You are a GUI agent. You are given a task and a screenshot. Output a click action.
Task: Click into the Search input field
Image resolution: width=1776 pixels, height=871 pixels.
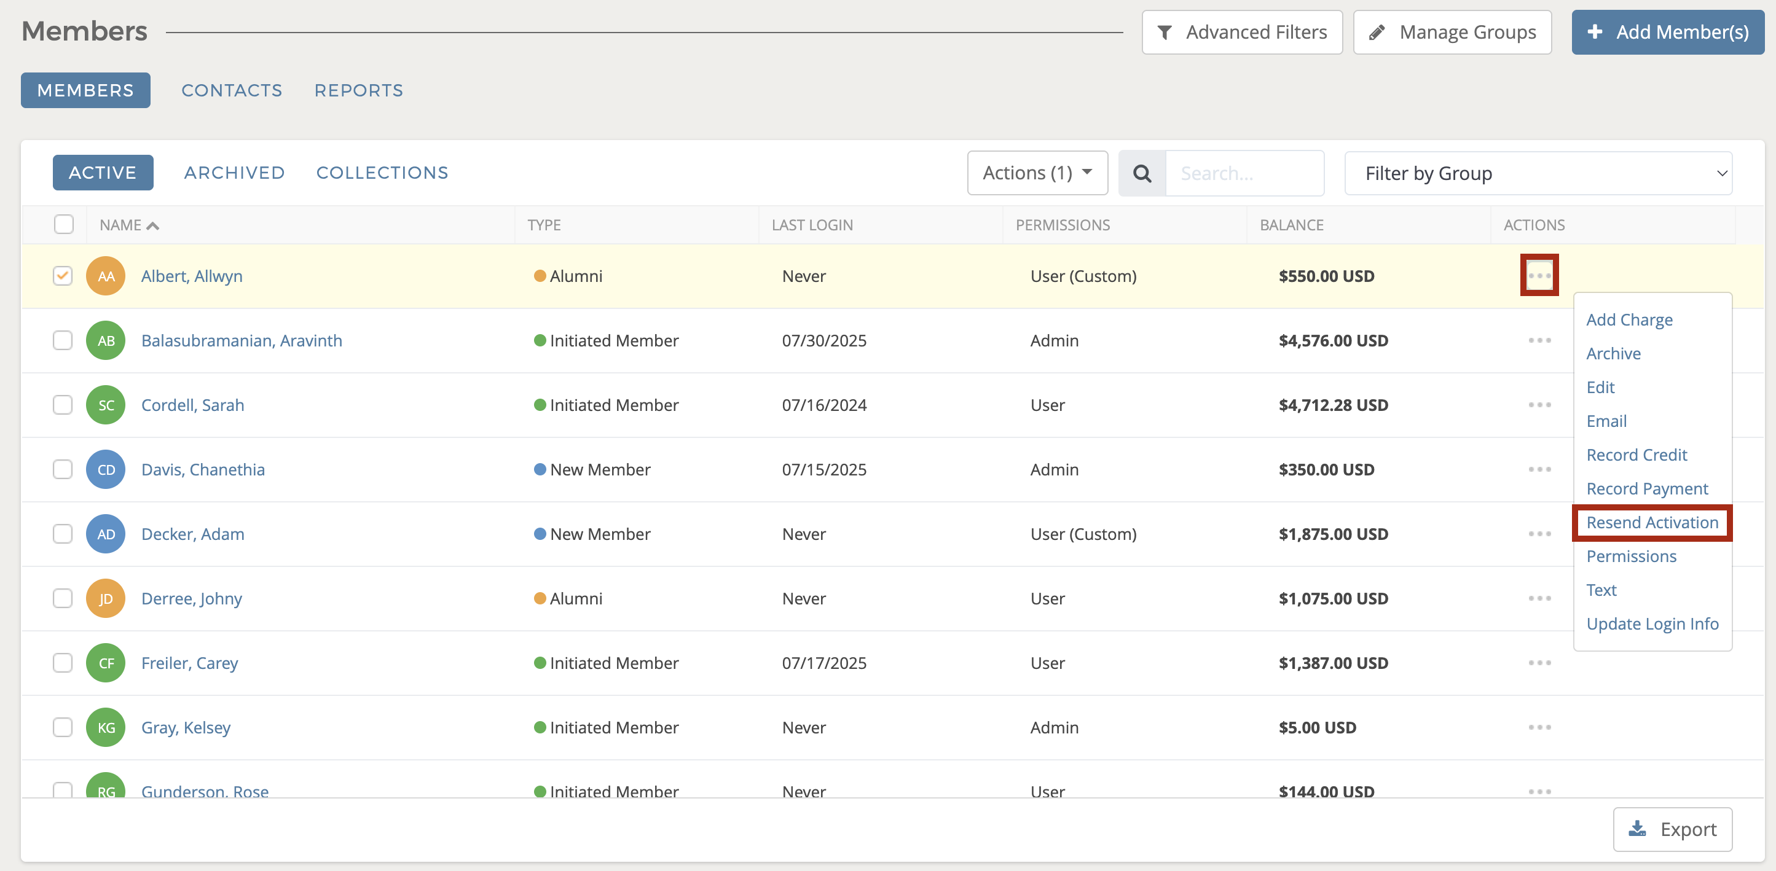tap(1244, 173)
